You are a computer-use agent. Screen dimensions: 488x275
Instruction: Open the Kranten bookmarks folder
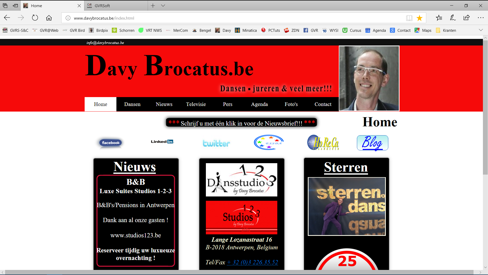[x=446, y=30]
